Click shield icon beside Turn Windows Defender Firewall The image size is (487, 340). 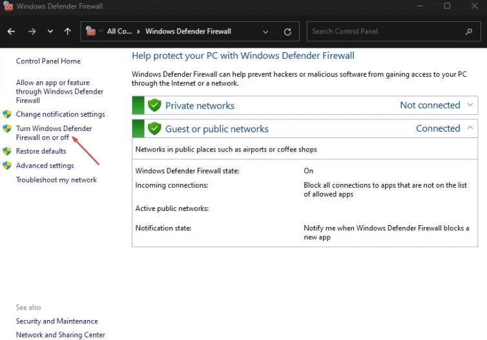pos(7,128)
